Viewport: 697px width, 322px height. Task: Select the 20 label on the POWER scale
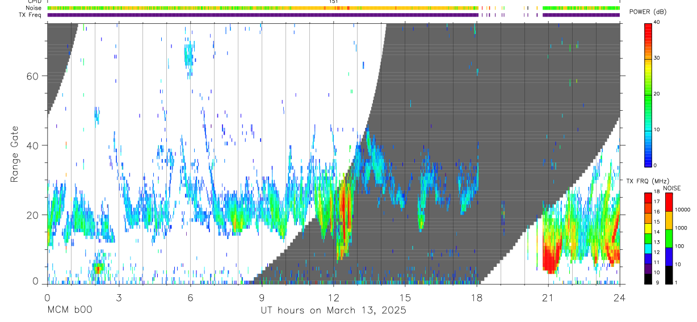658,94
